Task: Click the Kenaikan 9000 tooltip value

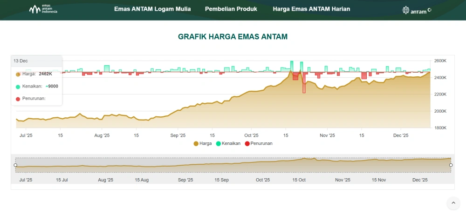Action: tap(52, 87)
